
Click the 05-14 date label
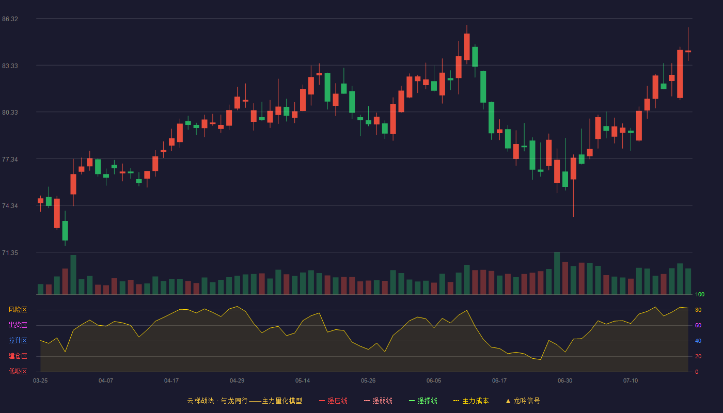303,380
